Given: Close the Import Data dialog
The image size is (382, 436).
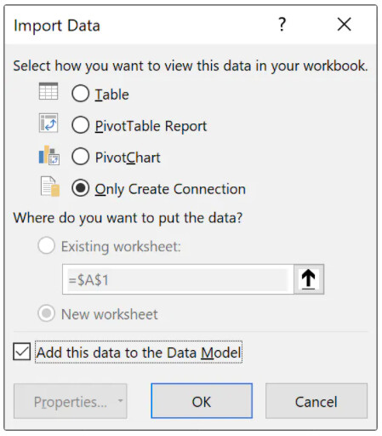Looking at the screenshot, I should (x=345, y=25).
